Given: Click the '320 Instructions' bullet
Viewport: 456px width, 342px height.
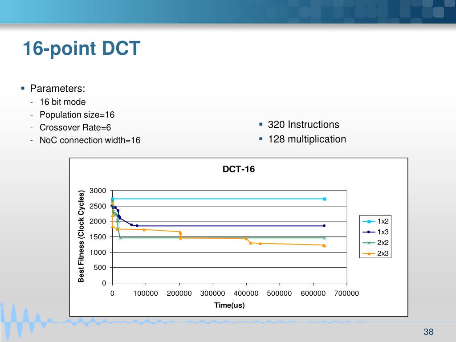Looking at the screenshot, I should 303,125.
